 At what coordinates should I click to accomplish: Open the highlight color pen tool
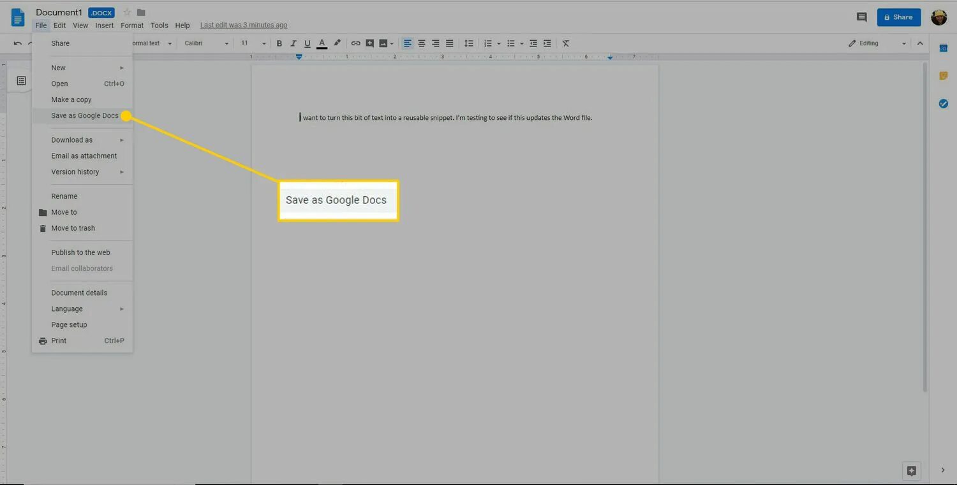click(x=338, y=43)
